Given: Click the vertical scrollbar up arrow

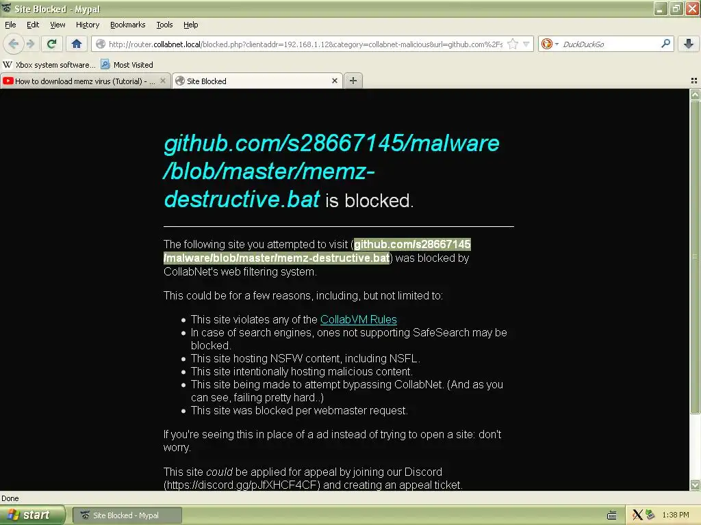Looking at the screenshot, I should point(695,94).
